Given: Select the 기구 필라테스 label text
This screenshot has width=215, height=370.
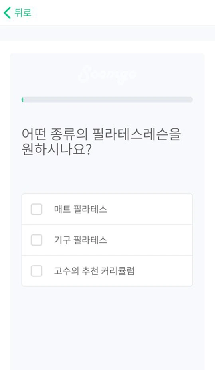Looking at the screenshot, I should (81, 240).
